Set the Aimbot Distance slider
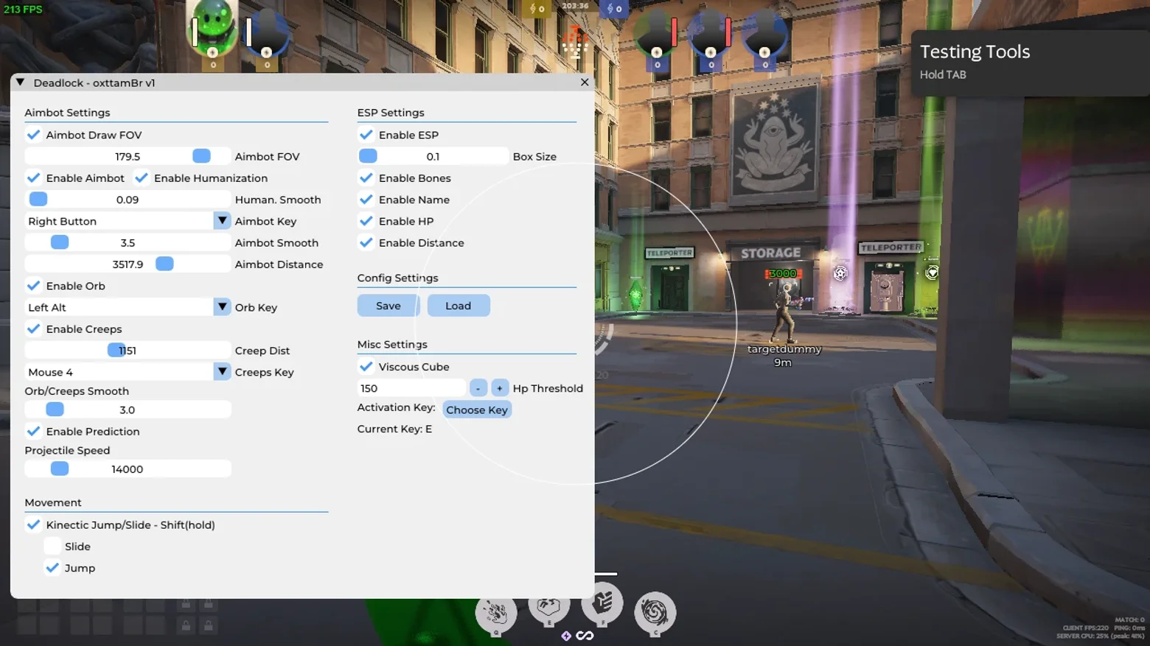 pyautogui.click(x=128, y=264)
